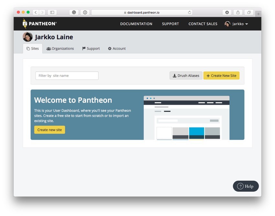Image resolution: width=275 pixels, height=216 pixels.
Task: Open Safari downloads icon
Action: coord(227,12)
